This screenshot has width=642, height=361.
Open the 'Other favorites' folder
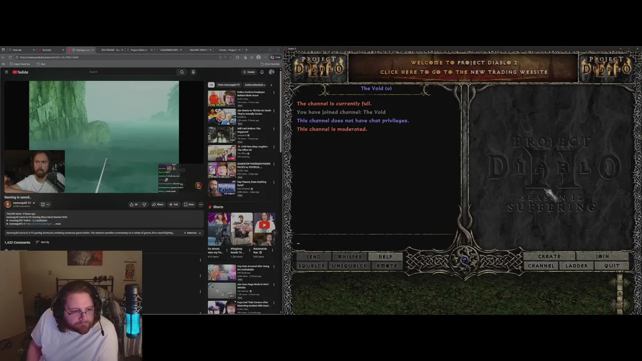tap(270, 64)
